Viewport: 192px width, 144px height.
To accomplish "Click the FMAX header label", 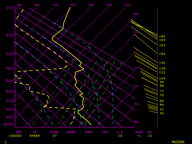I will [88, 132].
